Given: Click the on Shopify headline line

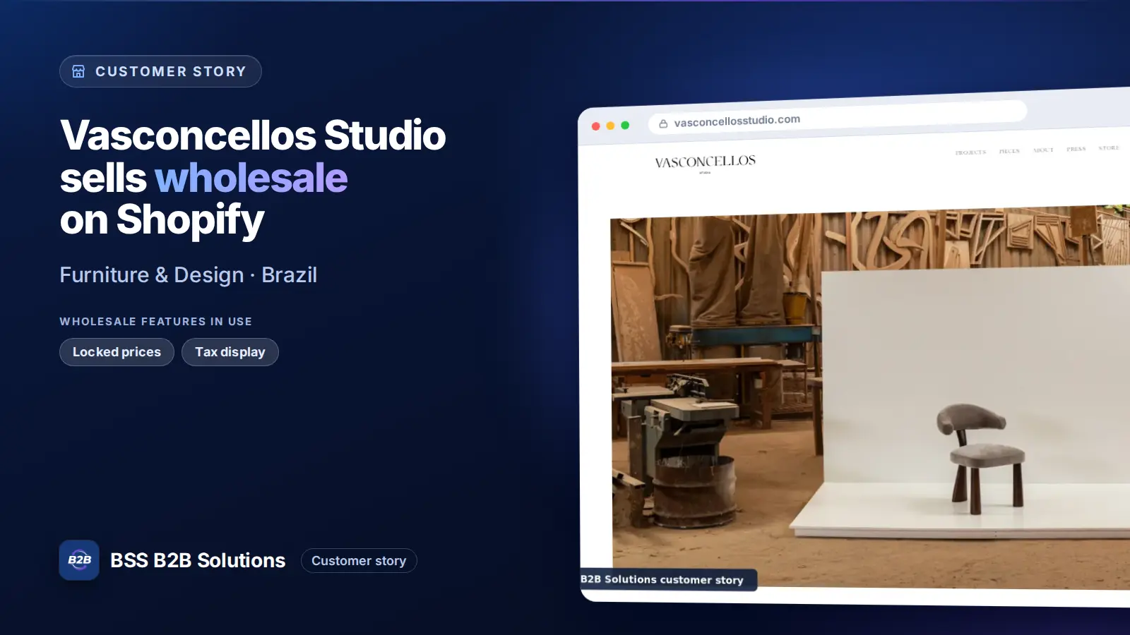Looking at the screenshot, I should [x=162, y=220].
